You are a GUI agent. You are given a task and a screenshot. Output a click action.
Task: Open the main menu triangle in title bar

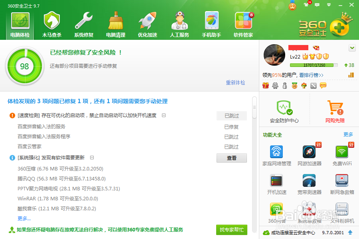(x=329, y=5)
